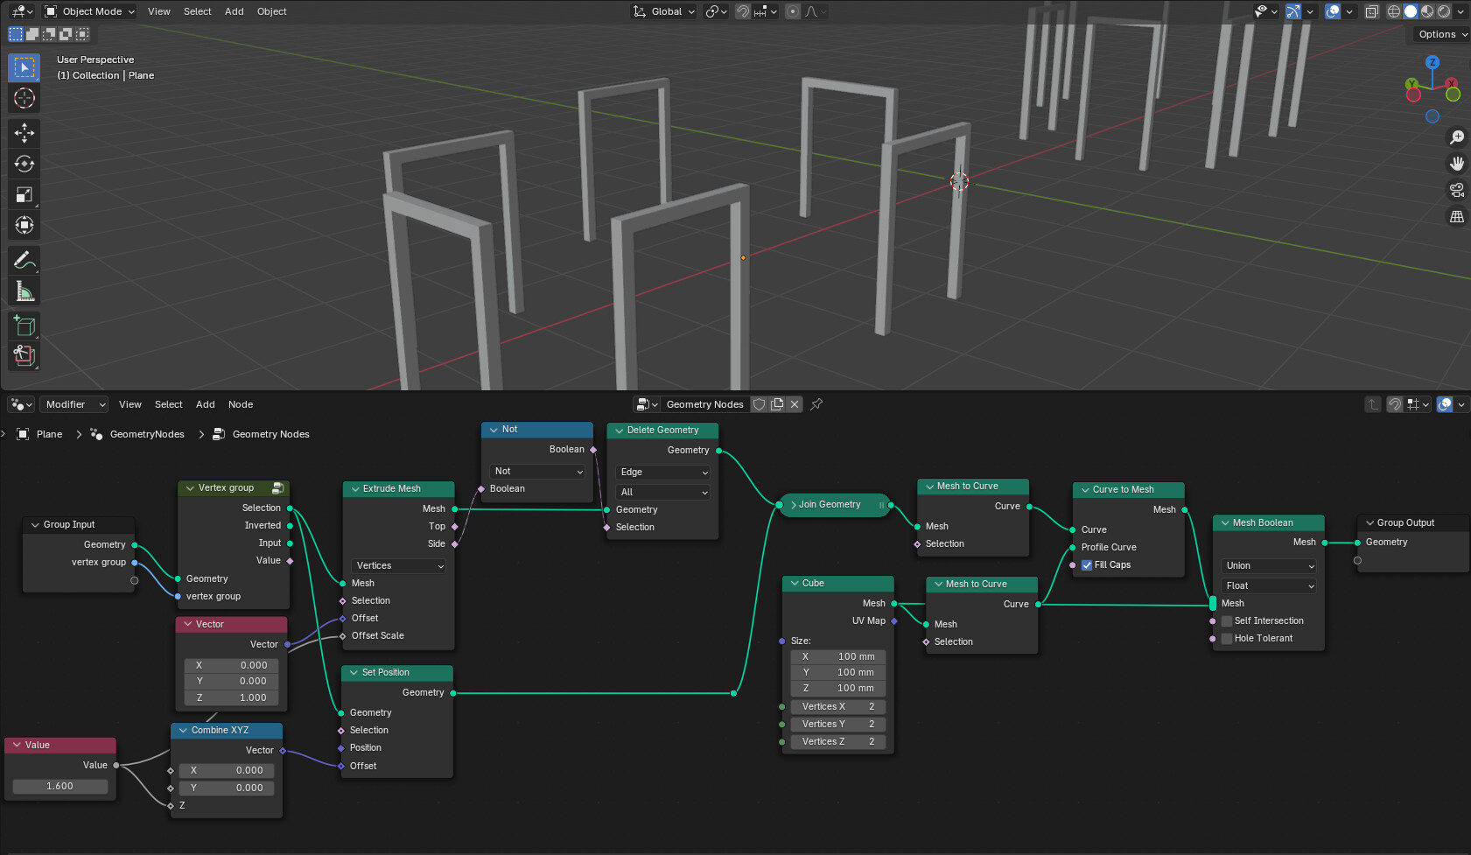Open the Union operation dropdown
Screen dimensions: 1471x855
click(x=1269, y=566)
